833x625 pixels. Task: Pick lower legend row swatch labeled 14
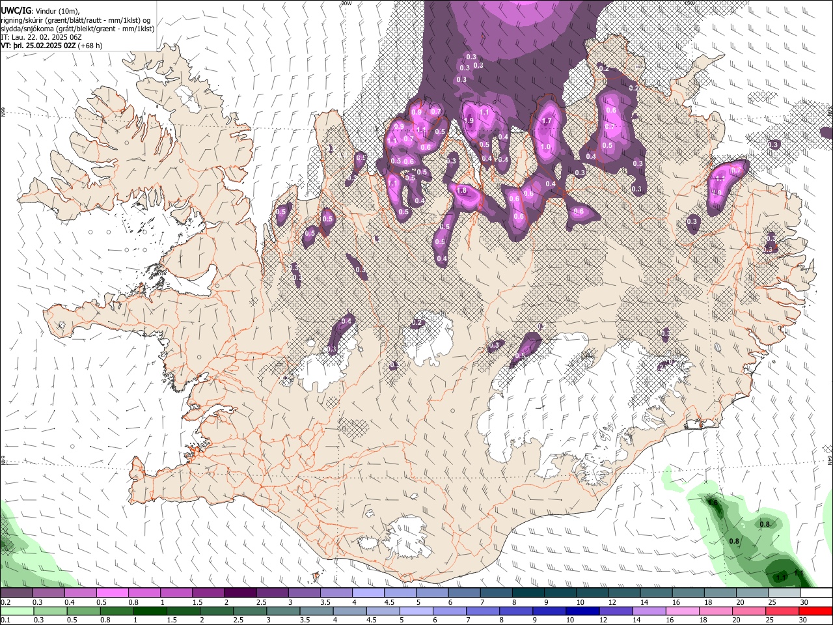[x=648, y=611]
